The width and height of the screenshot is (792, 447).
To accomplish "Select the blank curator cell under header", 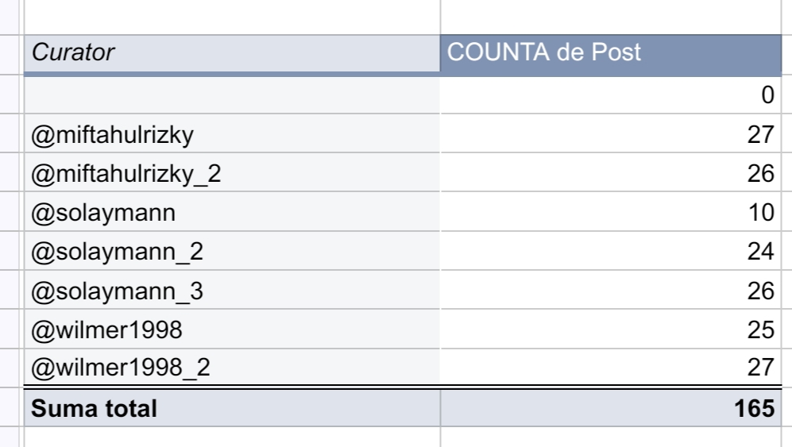I will point(232,94).
